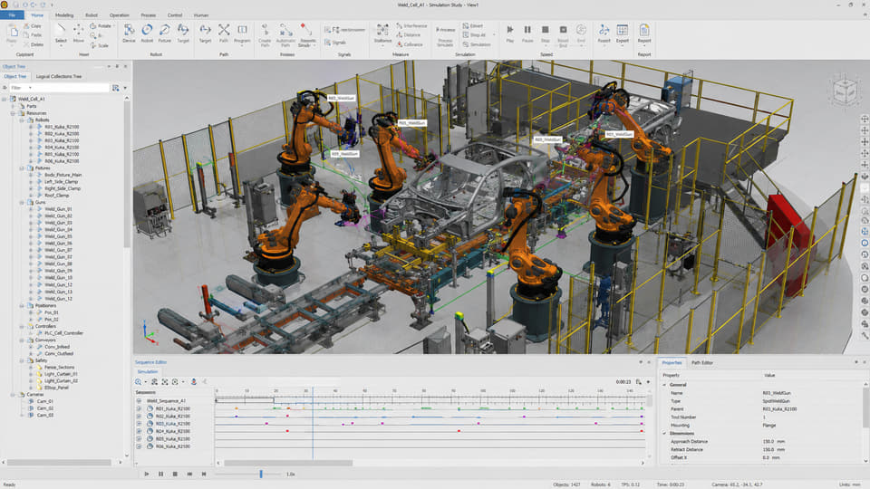This screenshot has height=489, width=870.
Task: Click the view cube in 3D viewport
Action: pos(845,91)
